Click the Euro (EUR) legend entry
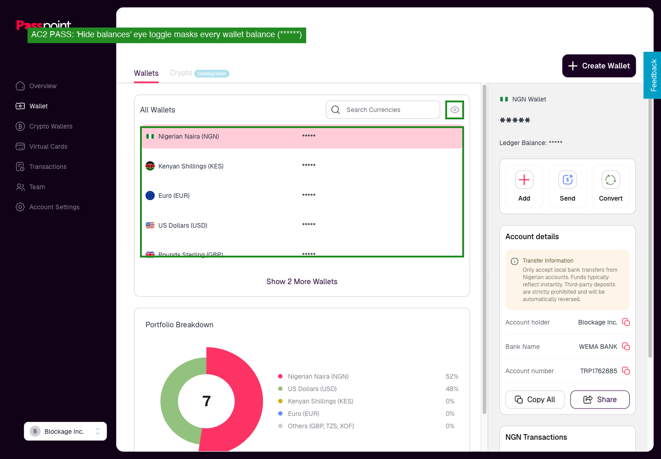The height and width of the screenshot is (459, 661). click(x=303, y=414)
